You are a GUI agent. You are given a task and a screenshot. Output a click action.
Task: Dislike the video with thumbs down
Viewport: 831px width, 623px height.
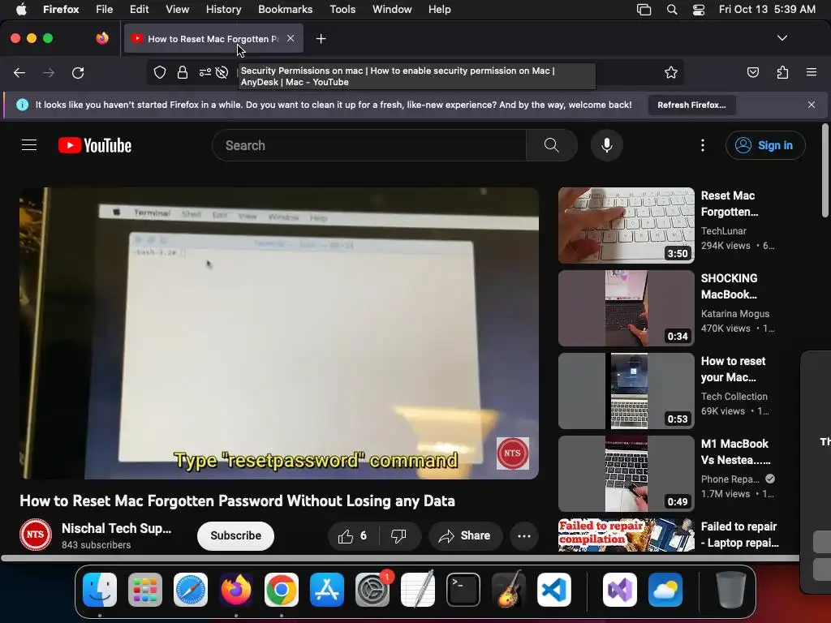tap(398, 536)
